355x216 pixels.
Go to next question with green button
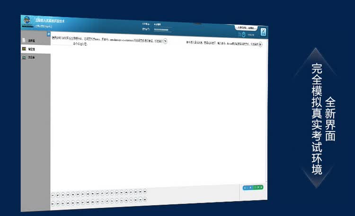tap(258, 187)
